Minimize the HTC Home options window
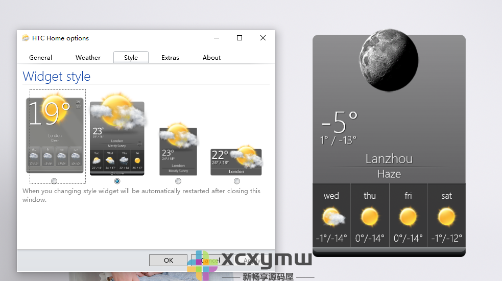 [x=217, y=38]
